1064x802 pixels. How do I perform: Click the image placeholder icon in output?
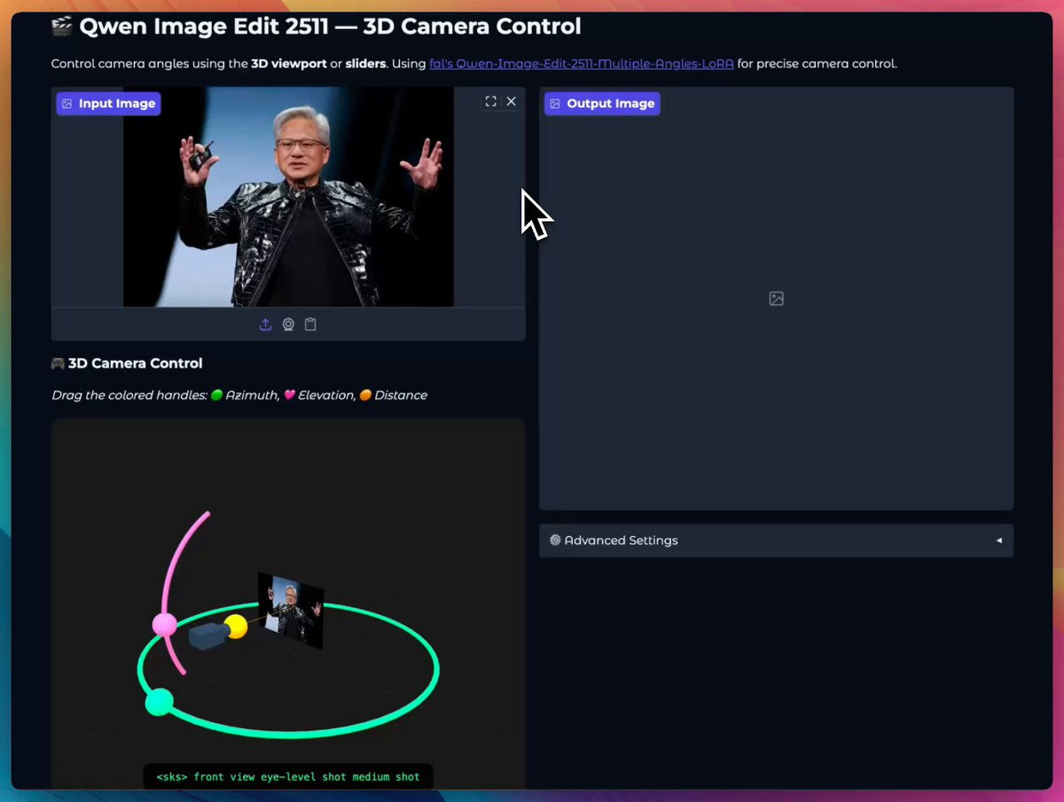[x=776, y=299]
